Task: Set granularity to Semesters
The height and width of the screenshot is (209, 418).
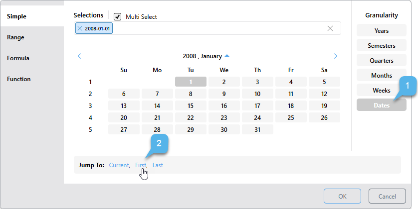Action: click(x=381, y=46)
